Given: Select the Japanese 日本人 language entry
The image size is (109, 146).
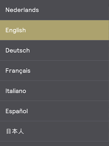Looking at the screenshot, I should pyautogui.click(x=54, y=131).
